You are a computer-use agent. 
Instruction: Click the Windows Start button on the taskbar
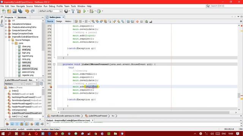tap(3, 134)
